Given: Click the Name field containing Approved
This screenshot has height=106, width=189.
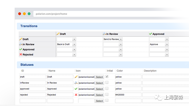Looking at the screenshot, I should coord(60,89).
